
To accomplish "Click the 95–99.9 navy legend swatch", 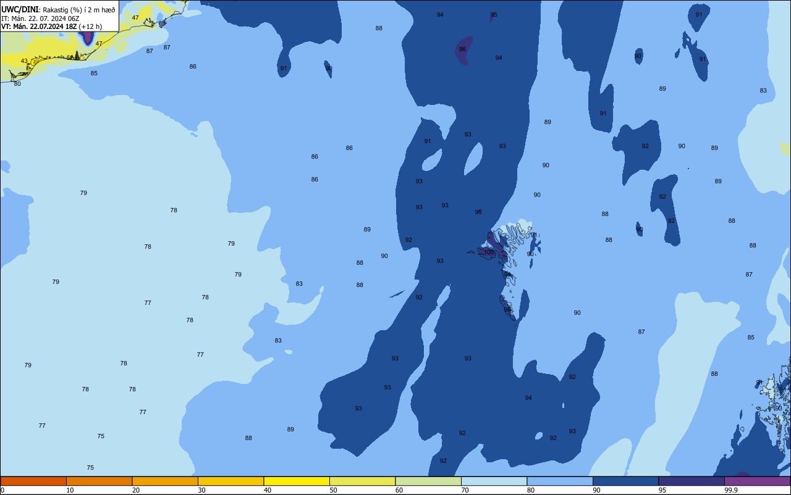I will (x=692, y=481).
